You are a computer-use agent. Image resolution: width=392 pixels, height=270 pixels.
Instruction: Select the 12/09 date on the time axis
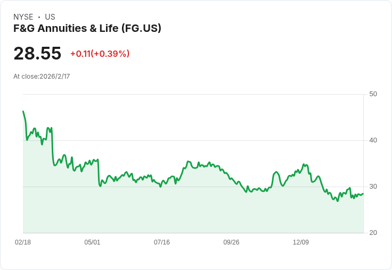[x=301, y=242]
